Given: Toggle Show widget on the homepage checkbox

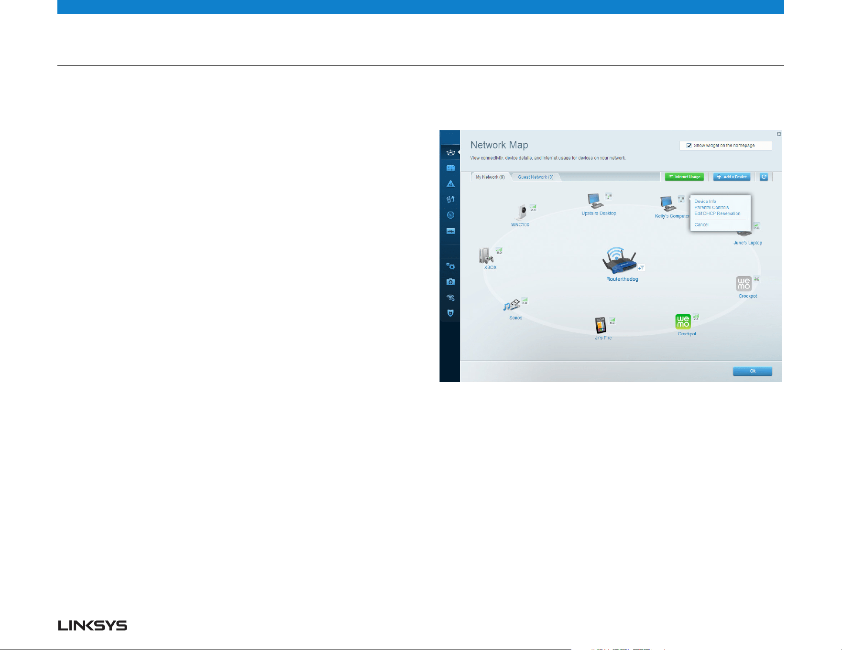Looking at the screenshot, I should pos(689,146).
